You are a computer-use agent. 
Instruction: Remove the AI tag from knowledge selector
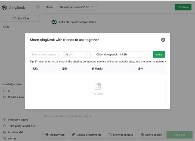coord(70,55)
